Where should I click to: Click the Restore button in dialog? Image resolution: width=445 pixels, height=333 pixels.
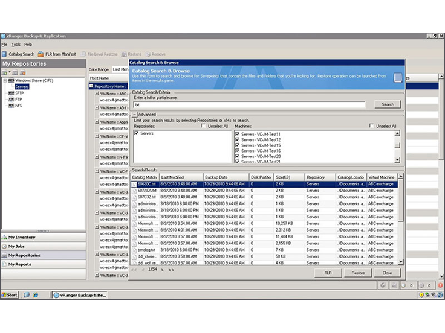pyautogui.click(x=358, y=273)
